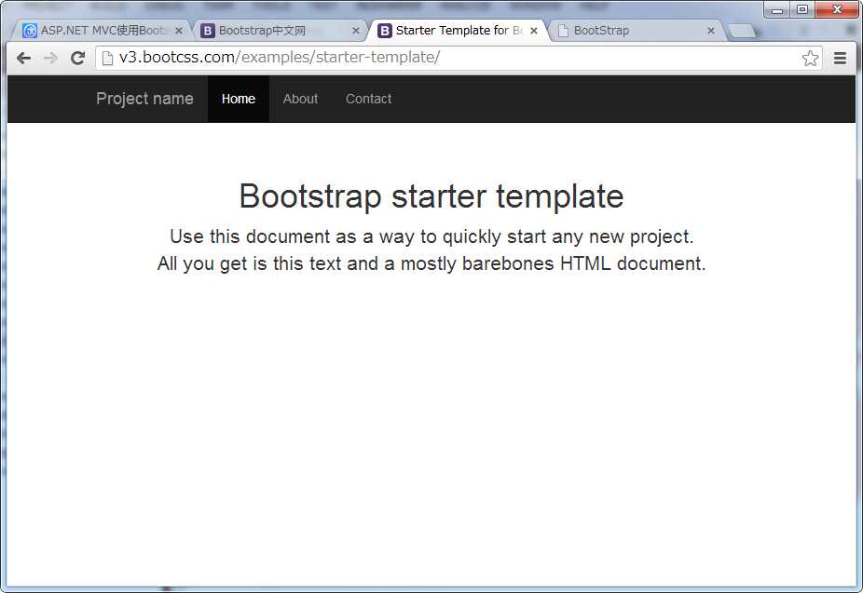Close the BootStrap tab
863x593 pixels.
(x=710, y=31)
